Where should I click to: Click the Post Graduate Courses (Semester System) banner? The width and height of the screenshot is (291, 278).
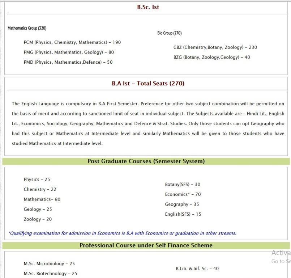click(x=146, y=161)
